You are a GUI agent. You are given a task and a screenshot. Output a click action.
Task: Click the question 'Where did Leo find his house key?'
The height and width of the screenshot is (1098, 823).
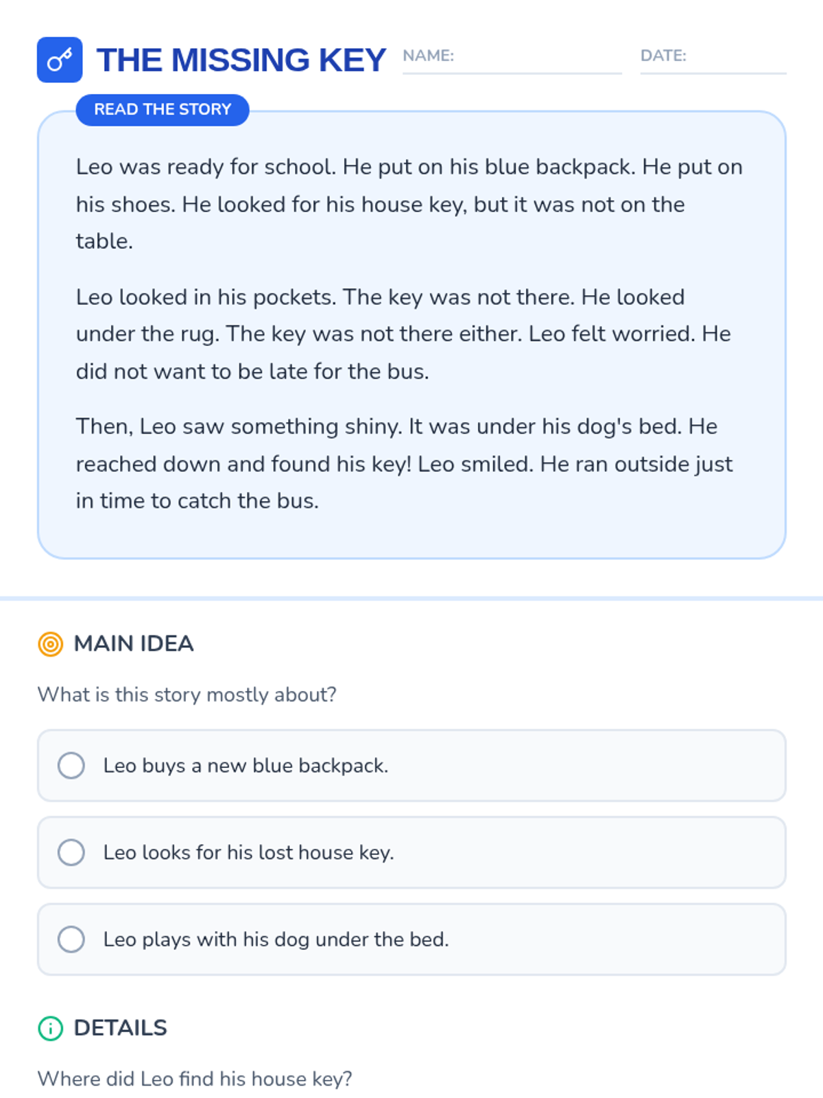(195, 1079)
